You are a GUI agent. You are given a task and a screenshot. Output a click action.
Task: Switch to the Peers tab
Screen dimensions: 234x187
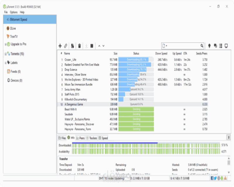click(x=80, y=138)
